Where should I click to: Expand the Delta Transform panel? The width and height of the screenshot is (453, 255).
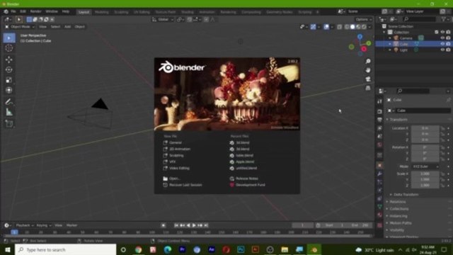406,195
